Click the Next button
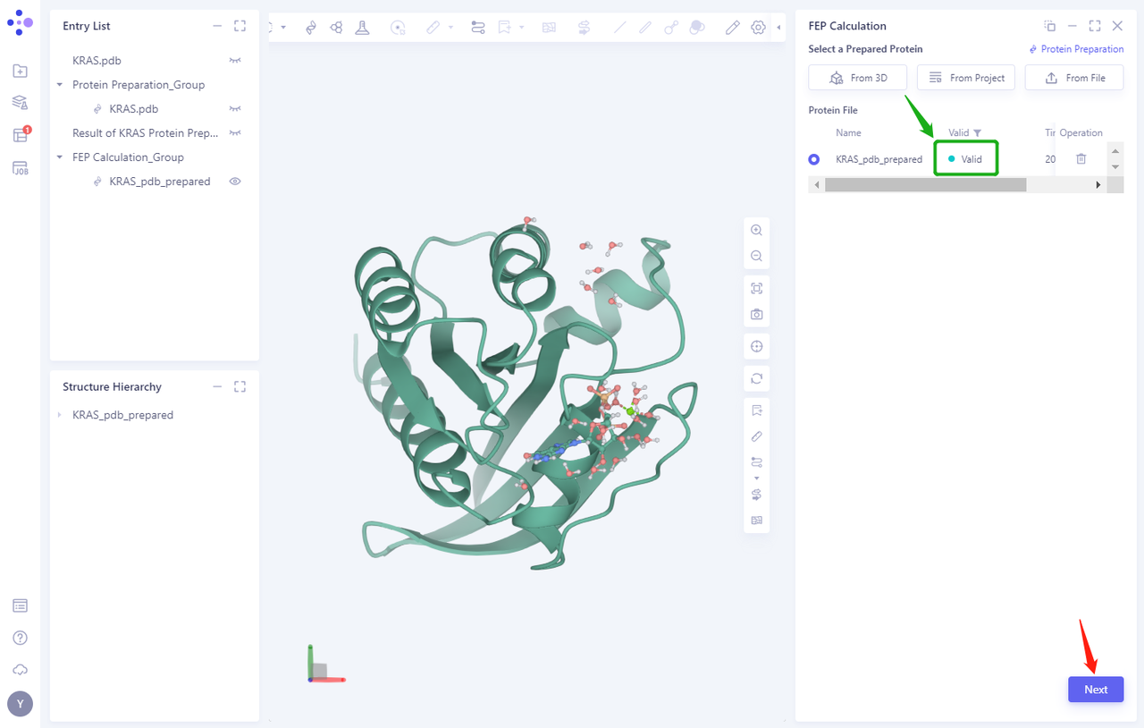This screenshot has height=728, width=1144. 1095,690
